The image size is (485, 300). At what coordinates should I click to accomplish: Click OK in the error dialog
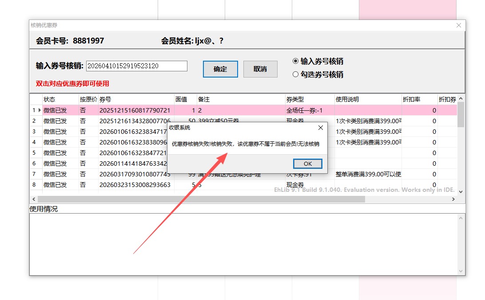tap(307, 164)
